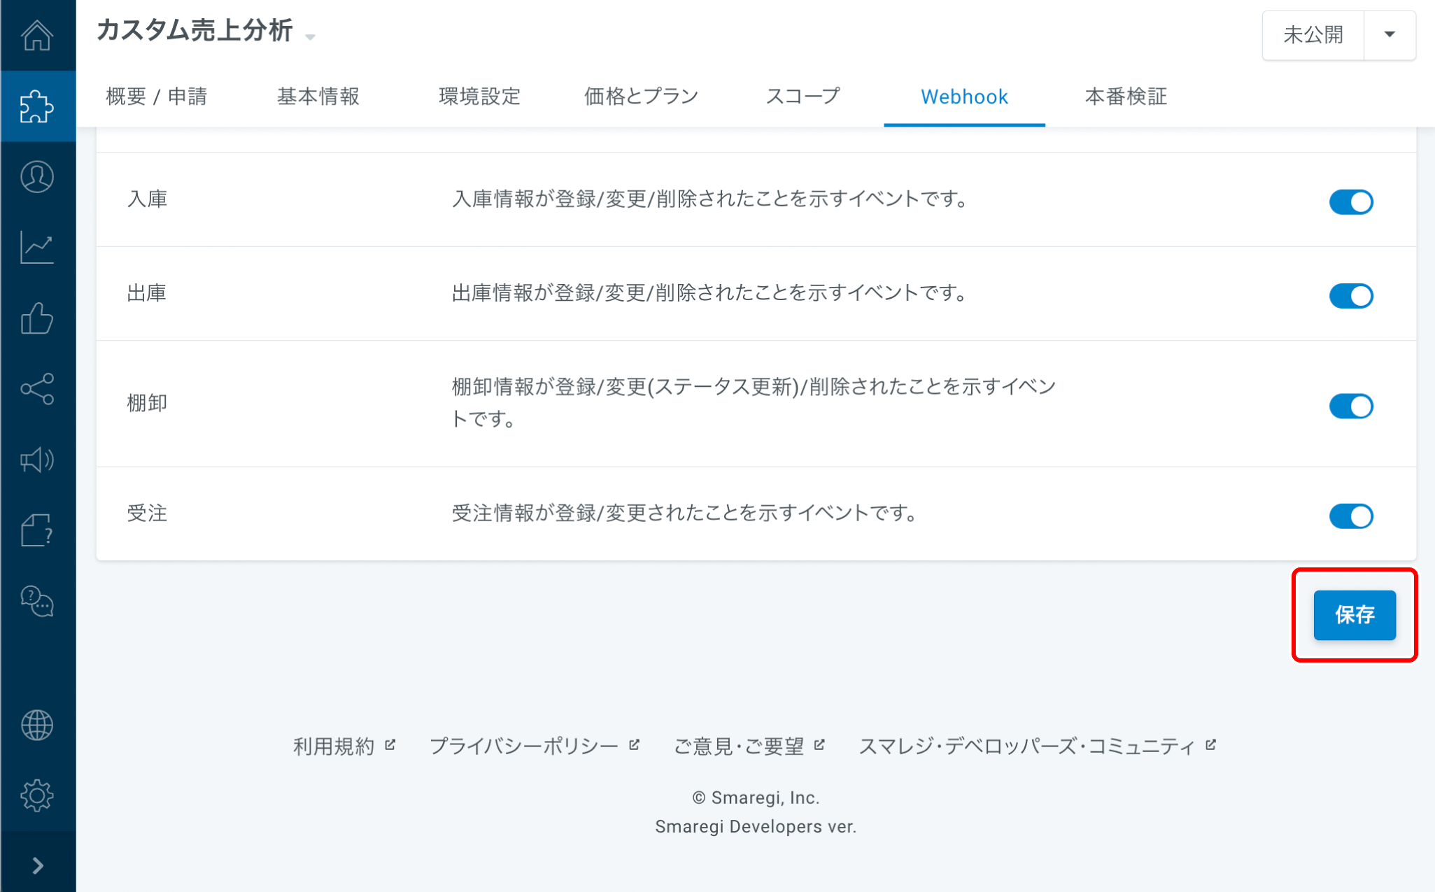Open the share nodes sidebar icon
This screenshot has height=892, width=1435.
coord(37,389)
